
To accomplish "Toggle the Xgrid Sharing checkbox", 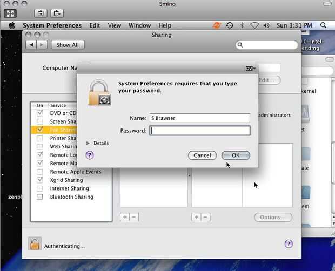I will 40,180.
